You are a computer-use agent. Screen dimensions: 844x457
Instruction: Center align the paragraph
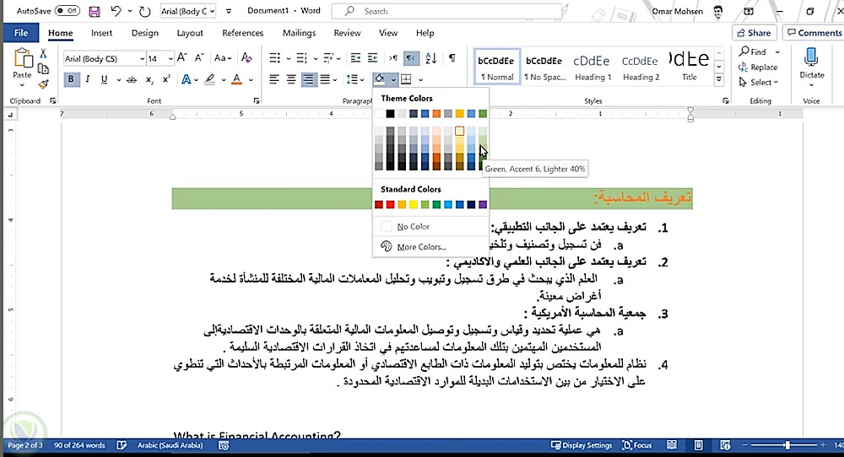click(291, 79)
